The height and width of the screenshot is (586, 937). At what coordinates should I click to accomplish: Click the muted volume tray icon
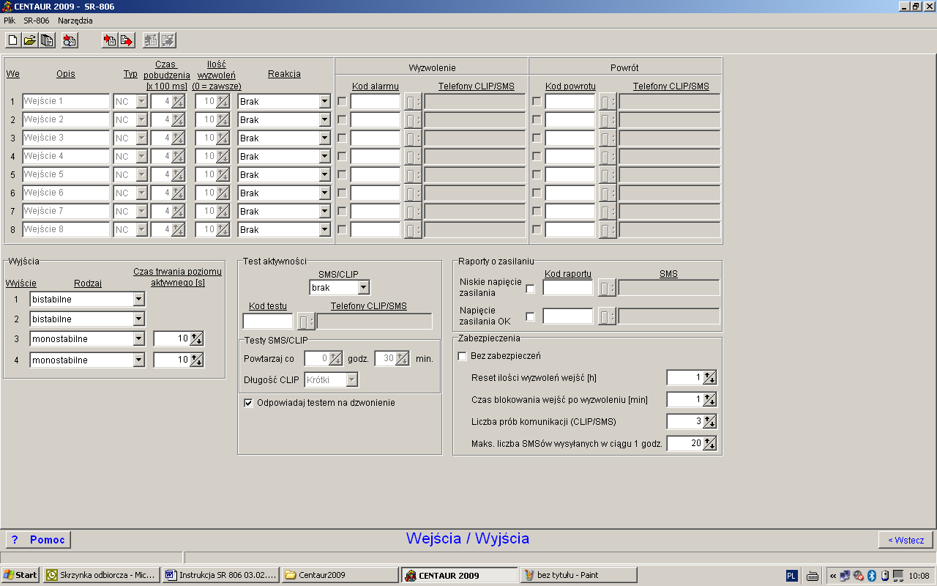click(x=859, y=576)
